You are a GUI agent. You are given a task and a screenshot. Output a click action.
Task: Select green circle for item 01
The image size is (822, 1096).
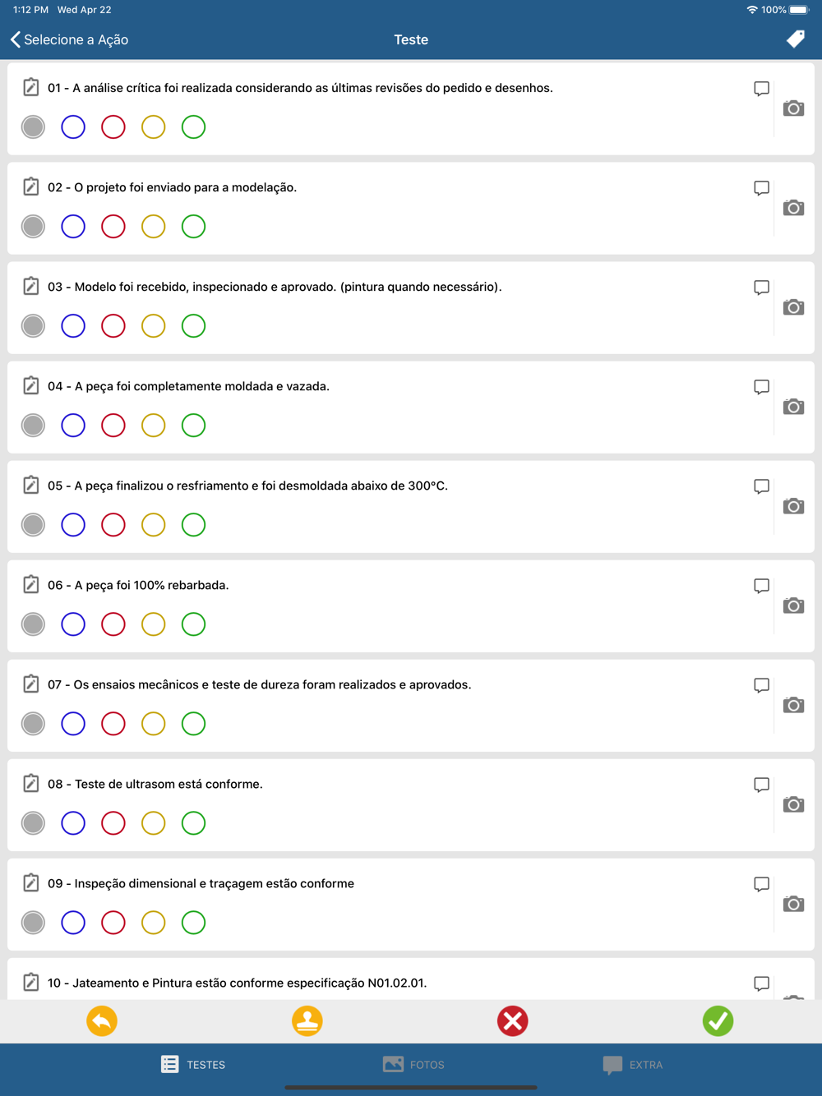click(193, 127)
